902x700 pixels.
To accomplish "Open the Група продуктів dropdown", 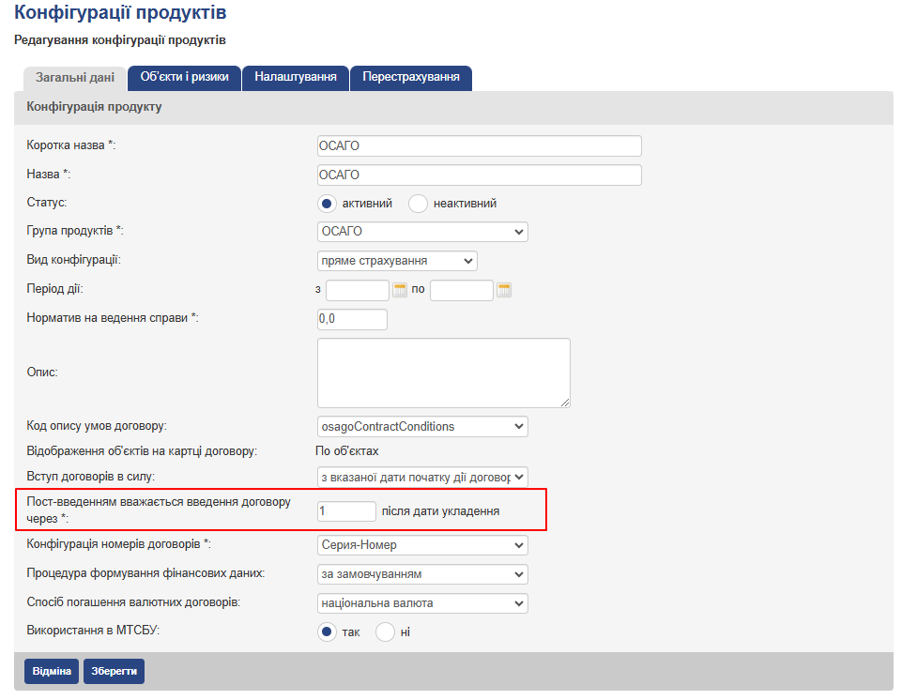I will (x=422, y=232).
